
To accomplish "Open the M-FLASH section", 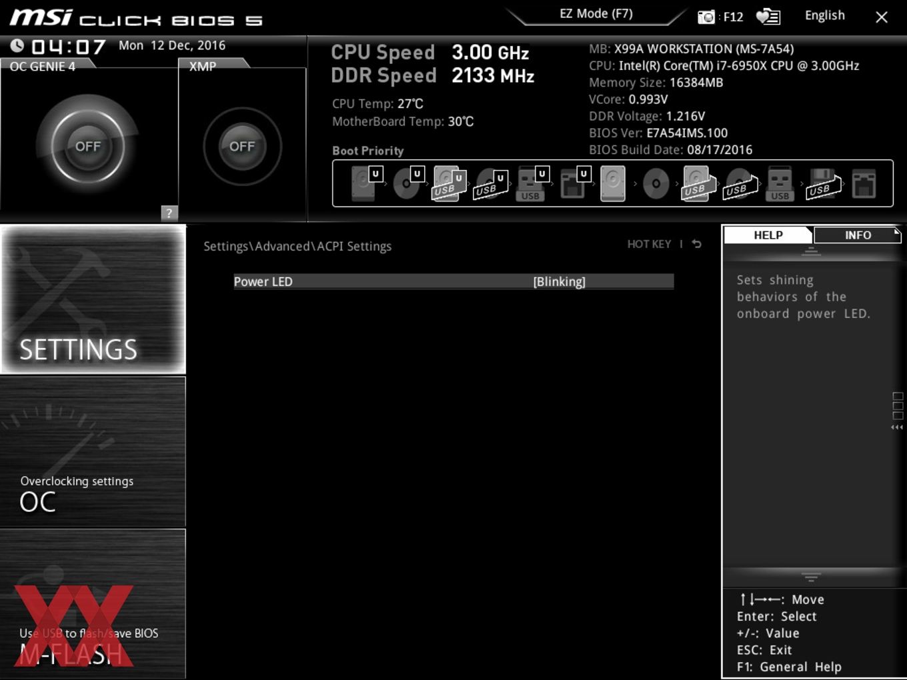I will click(x=93, y=604).
